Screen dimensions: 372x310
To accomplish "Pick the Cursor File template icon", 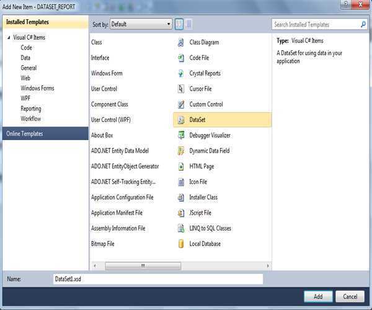I will (181, 89).
